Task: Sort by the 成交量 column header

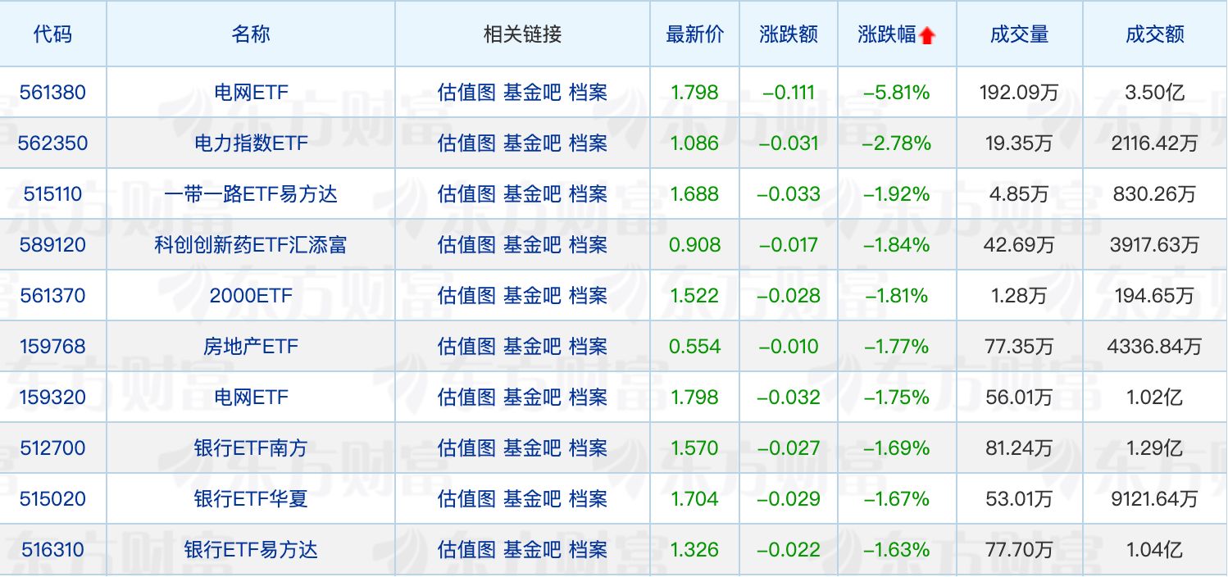Action: point(1019,34)
